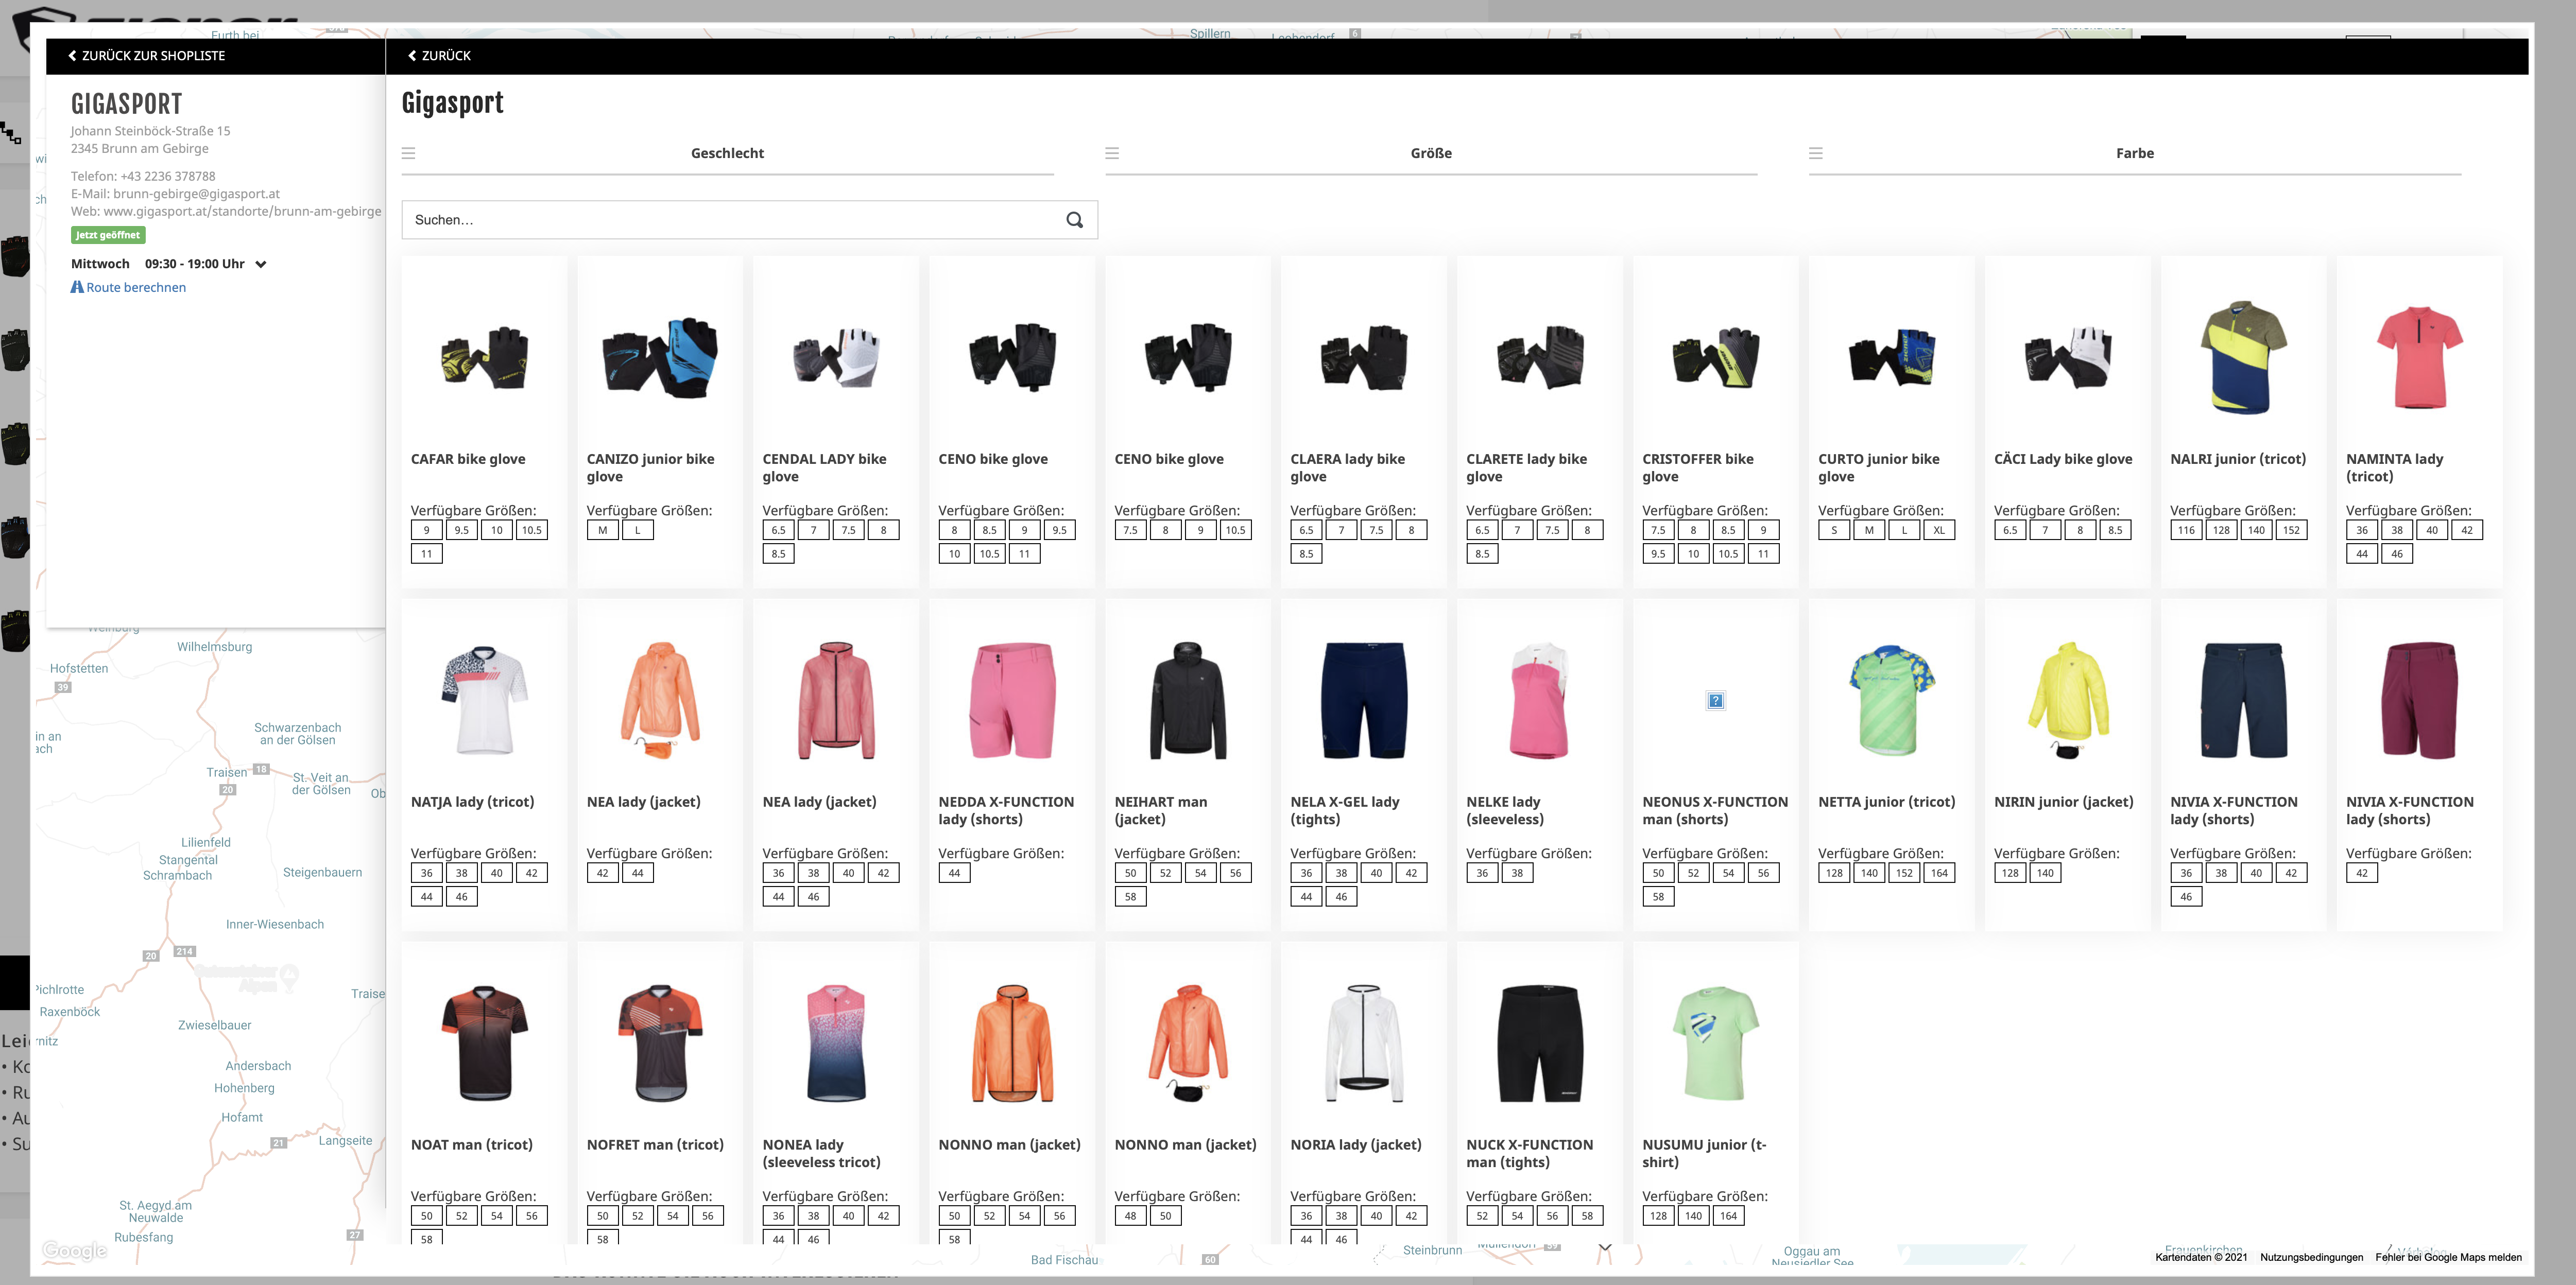The width and height of the screenshot is (2576, 1285).
Task: Open NAMINTA lady tricot image
Action: (2420, 357)
